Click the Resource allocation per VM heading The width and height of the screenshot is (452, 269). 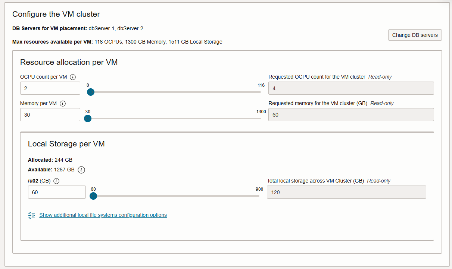pos(68,62)
